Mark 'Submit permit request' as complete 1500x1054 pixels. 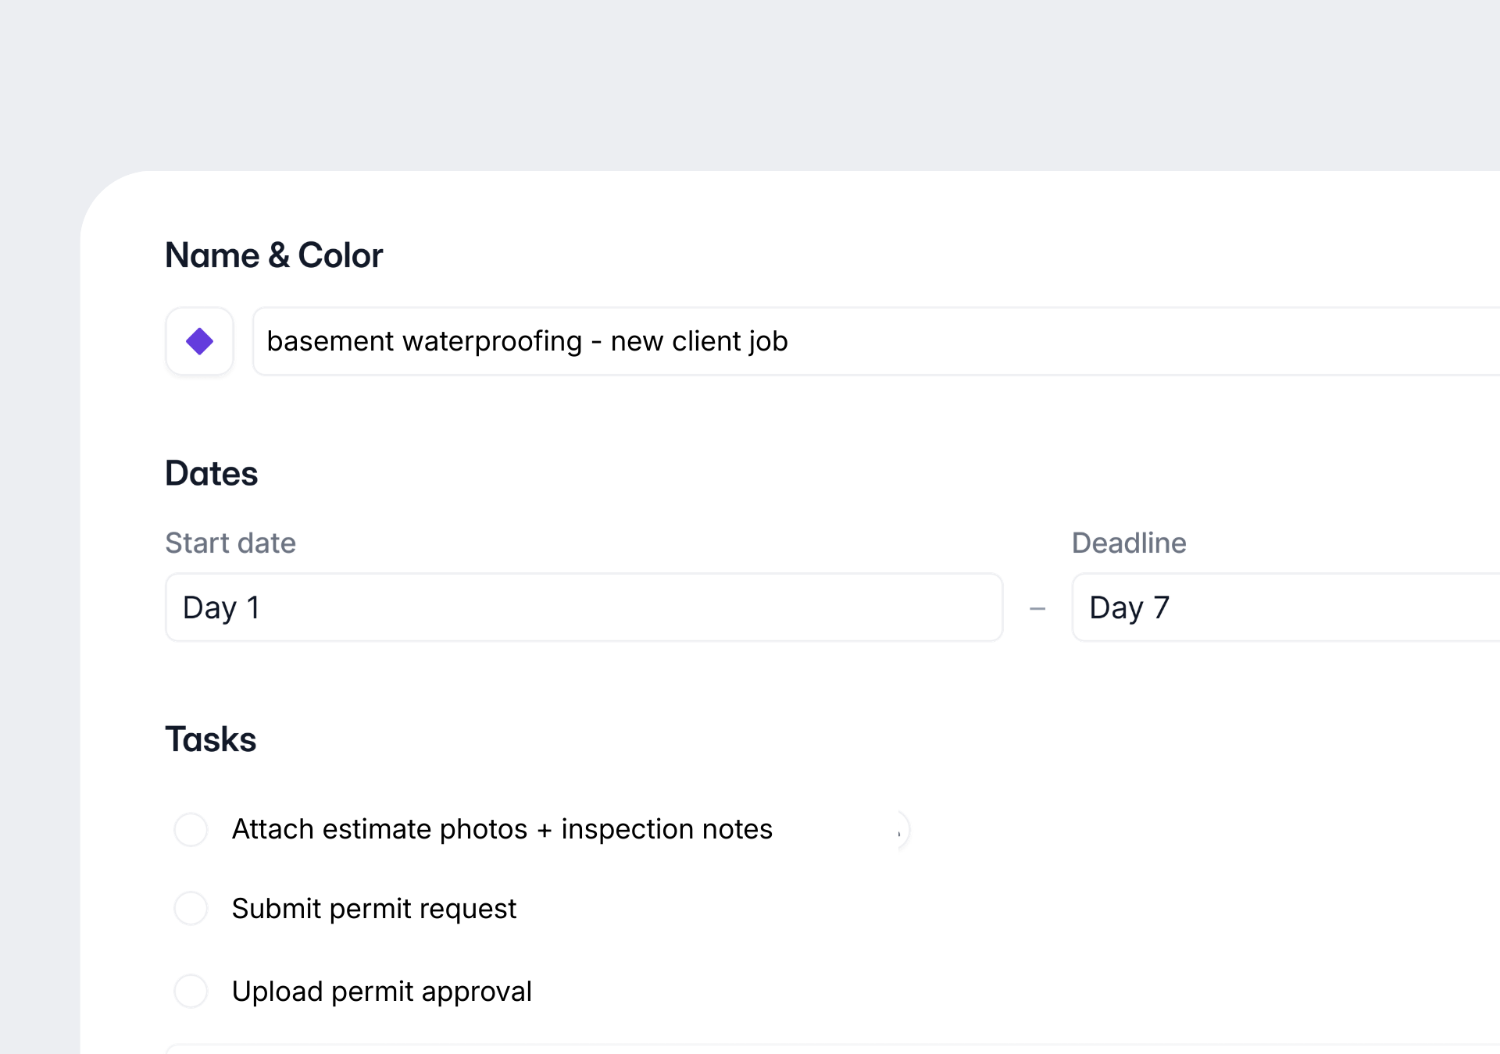191,909
